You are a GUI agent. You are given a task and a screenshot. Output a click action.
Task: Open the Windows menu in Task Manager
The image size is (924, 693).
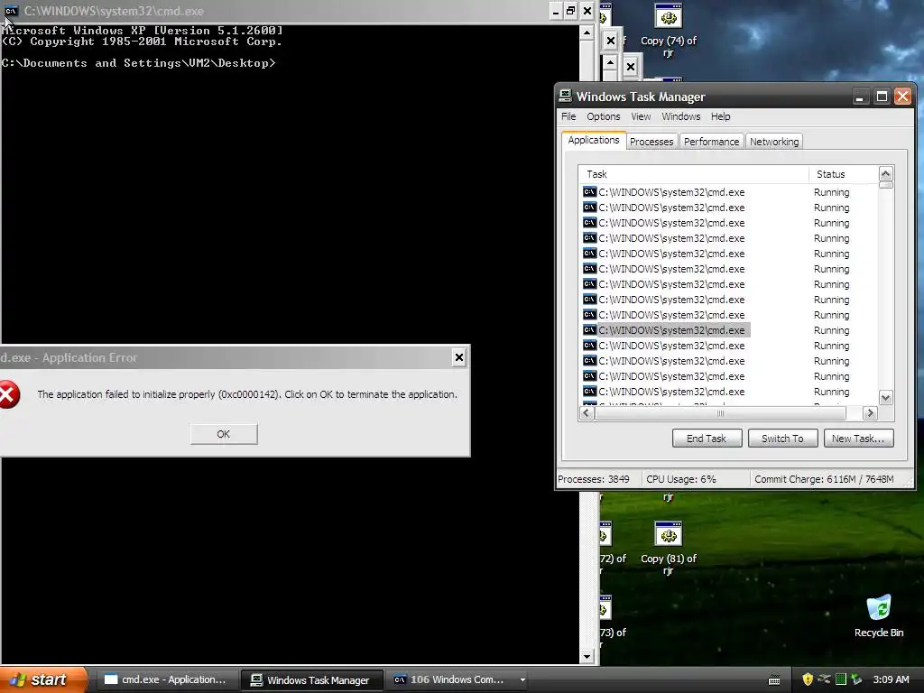(x=680, y=116)
